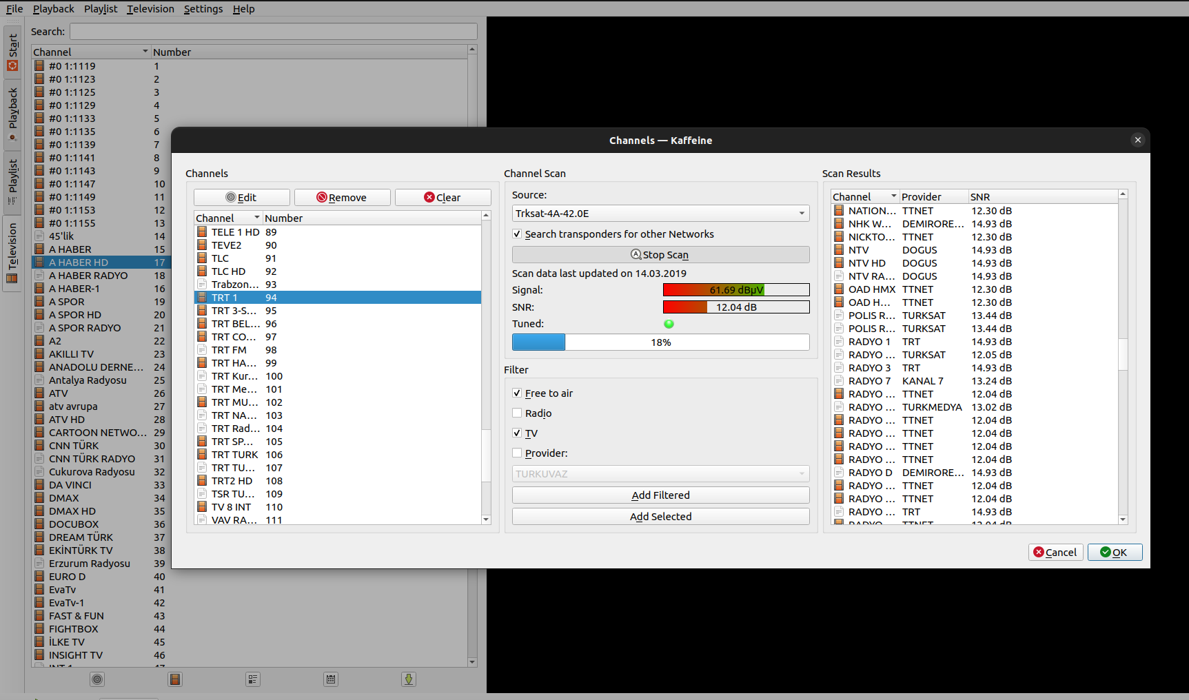This screenshot has height=700, width=1189.
Task: Sort dialog Channels list by Number column
Action: pyautogui.click(x=372, y=218)
